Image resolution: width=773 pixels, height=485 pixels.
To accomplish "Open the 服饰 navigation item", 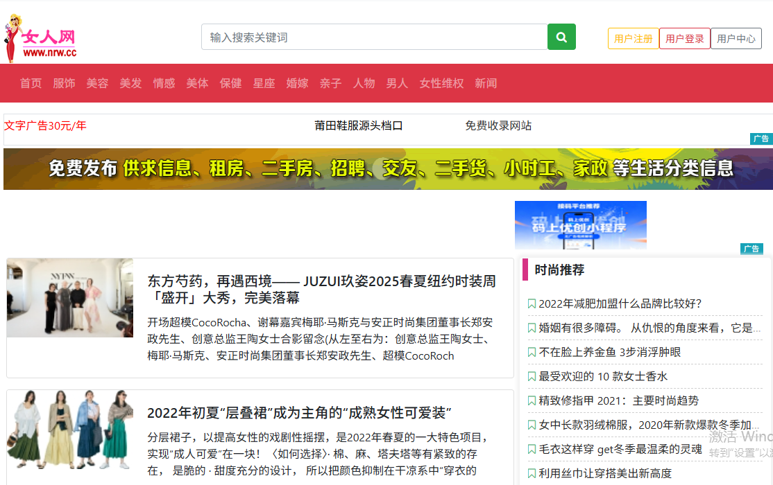I will (64, 83).
